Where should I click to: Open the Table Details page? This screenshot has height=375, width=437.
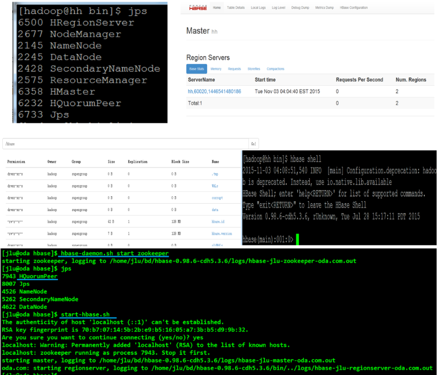pyautogui.click(x=236, y=8)
